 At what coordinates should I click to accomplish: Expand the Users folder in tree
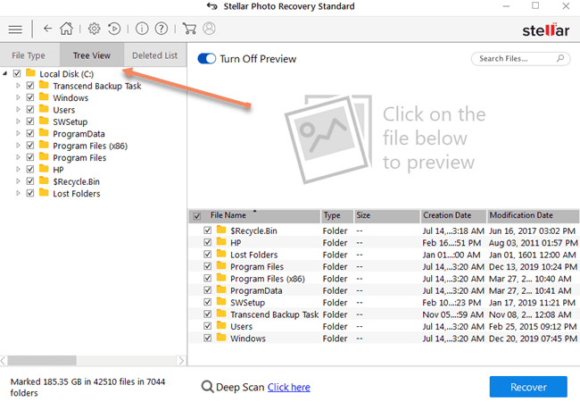click(x=18, y=110)
